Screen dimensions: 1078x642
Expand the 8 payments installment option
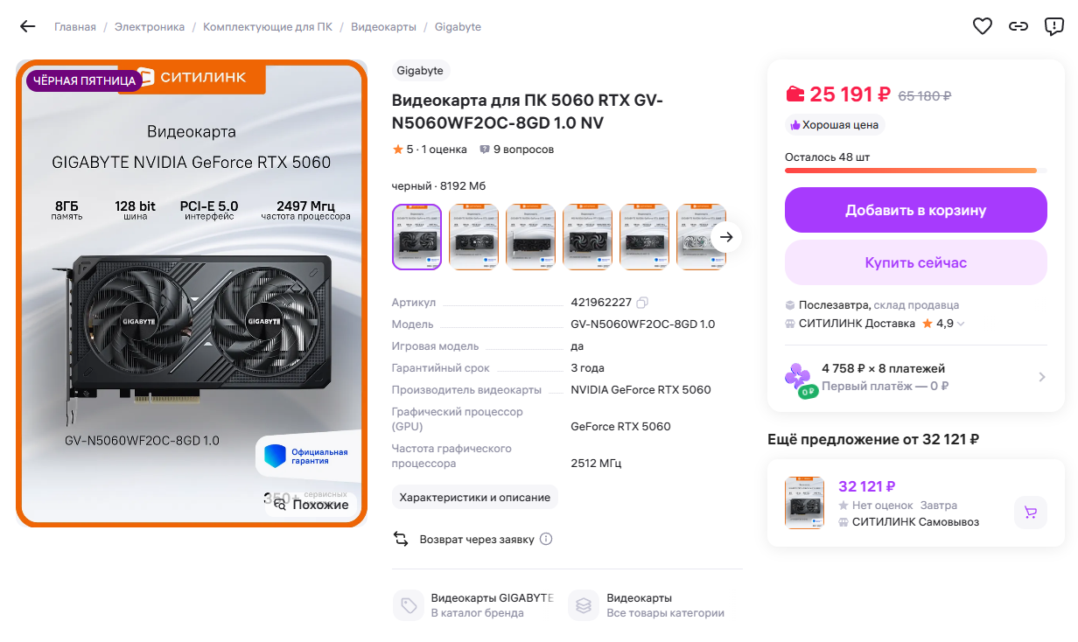pos(1041,377)
